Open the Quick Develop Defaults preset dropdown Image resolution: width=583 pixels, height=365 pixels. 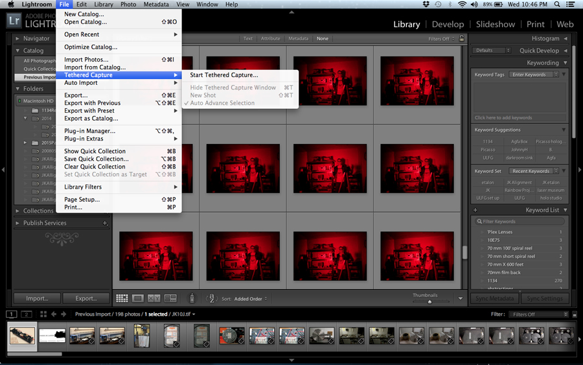click(x=491, y=51)
